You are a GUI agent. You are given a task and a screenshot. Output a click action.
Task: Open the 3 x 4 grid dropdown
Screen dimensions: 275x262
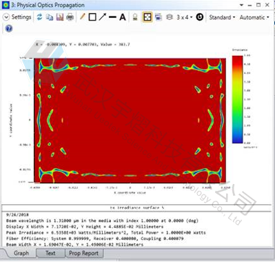tap(185, 17)
